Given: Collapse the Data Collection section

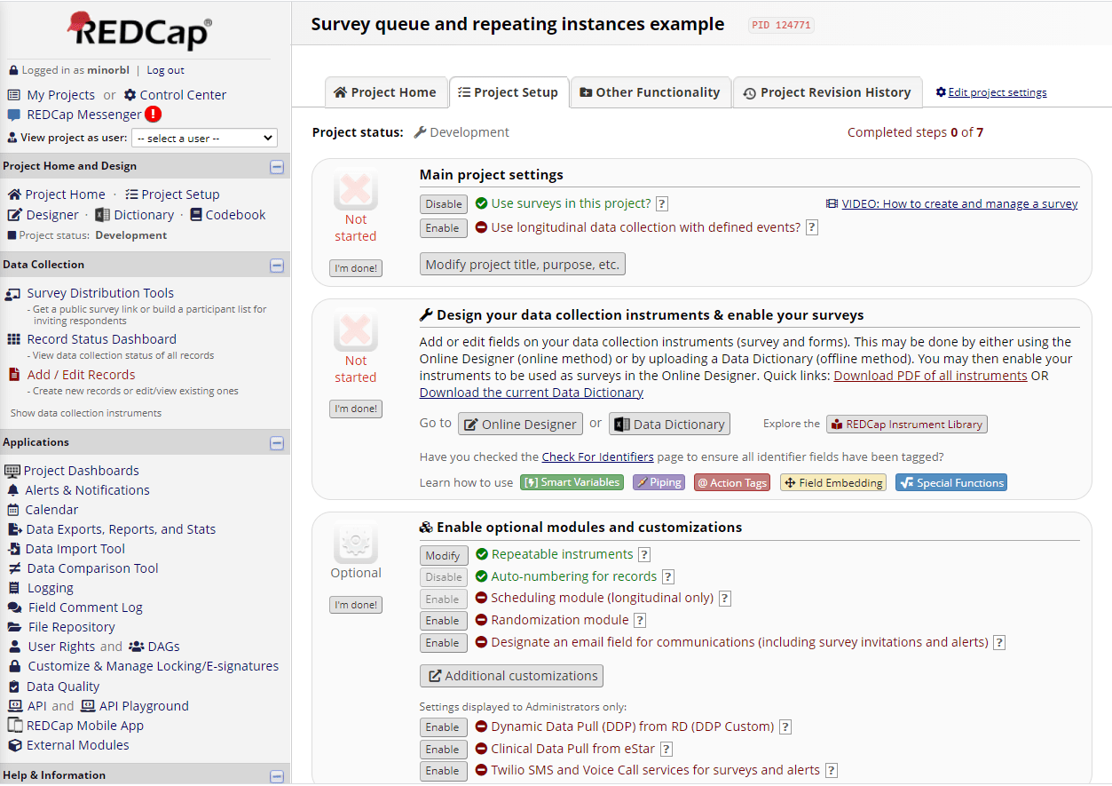Looking at the screenshot, I should 277,266.
